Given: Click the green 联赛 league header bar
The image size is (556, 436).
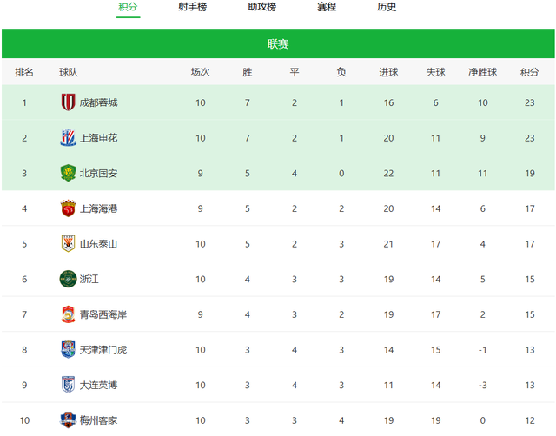Looking at the screenshot, I should click(x=278, y=43).
